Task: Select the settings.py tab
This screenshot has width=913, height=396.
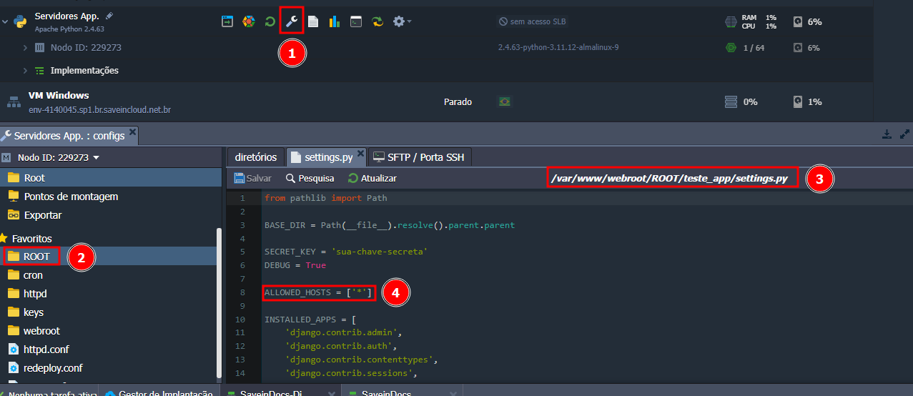Action: pos(327,157)
